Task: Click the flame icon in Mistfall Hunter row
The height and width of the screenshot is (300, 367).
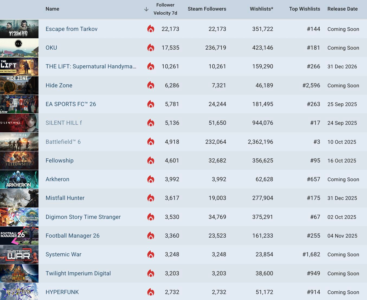Action: point(151,198)
